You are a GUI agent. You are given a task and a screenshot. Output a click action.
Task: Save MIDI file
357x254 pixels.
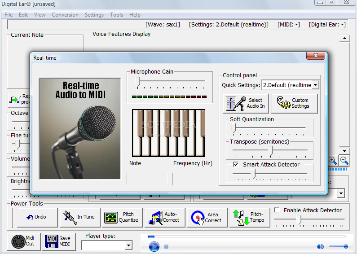59,241
